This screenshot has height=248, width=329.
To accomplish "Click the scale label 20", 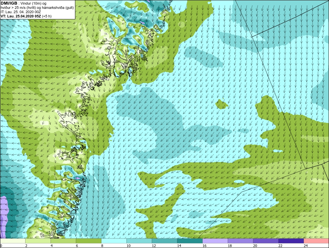I will pyautogui.click(x=255, y=246).
